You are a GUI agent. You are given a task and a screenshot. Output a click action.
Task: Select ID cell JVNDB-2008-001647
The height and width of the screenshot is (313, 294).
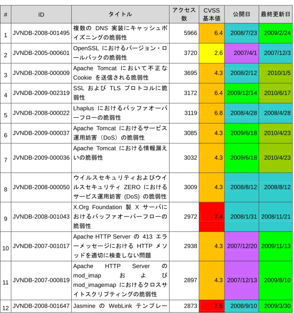(41, 306)
